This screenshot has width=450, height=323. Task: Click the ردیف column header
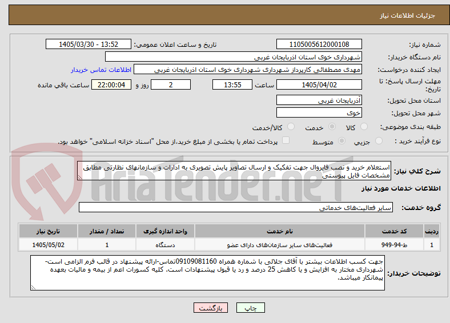coord(432,231)
